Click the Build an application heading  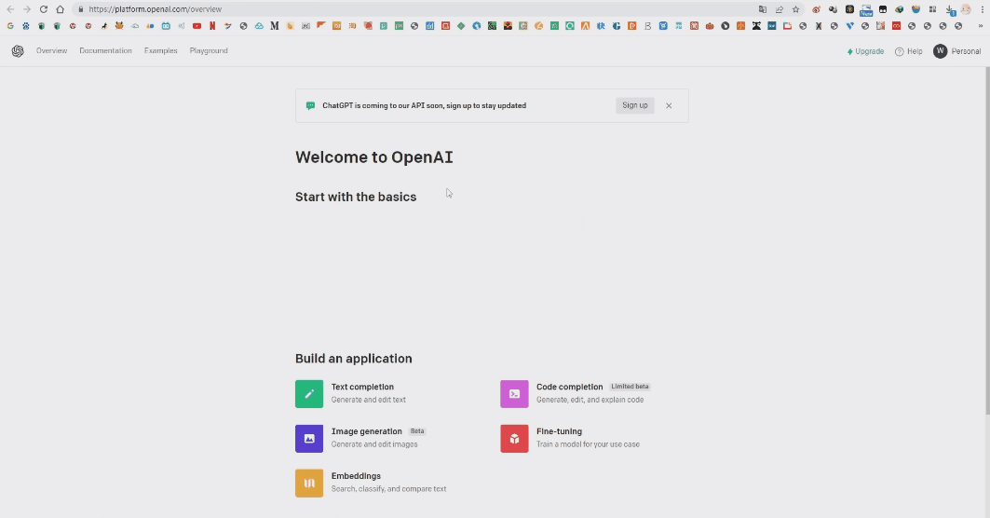click(354, 359)
